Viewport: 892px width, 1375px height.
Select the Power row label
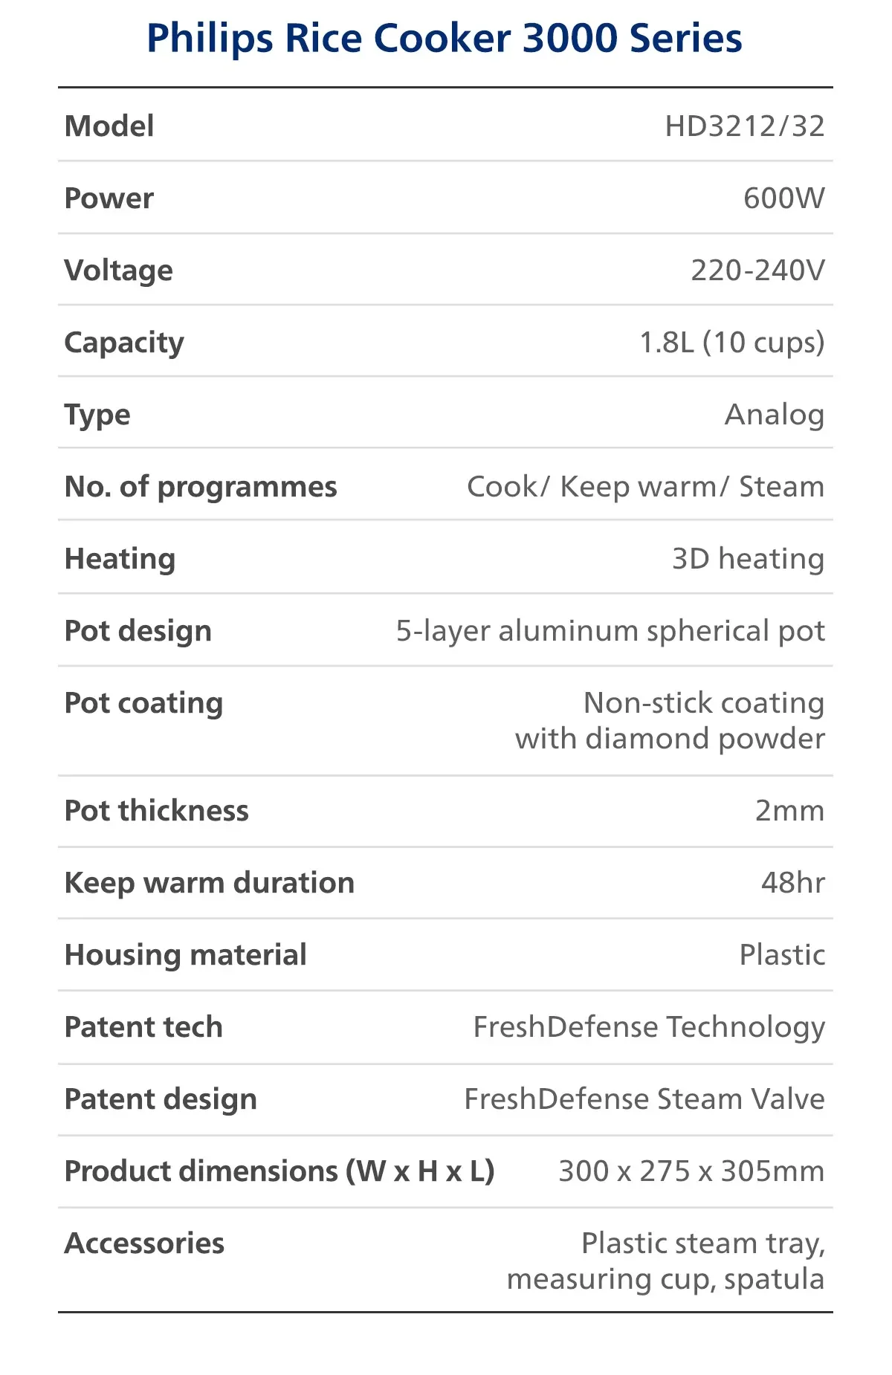[x=109, y=198]
